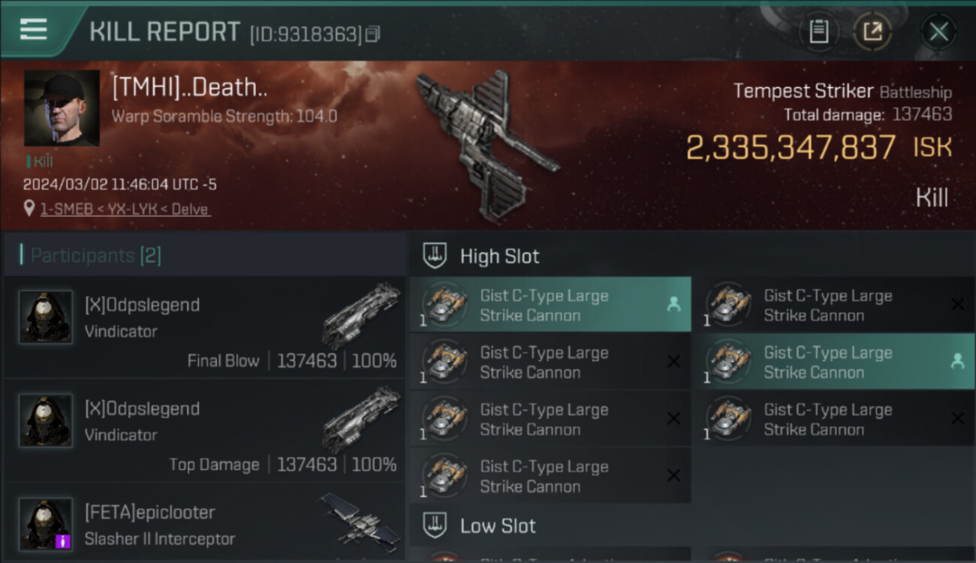Select the Tempest Striker ship image
This screenshot has height=563, width=976.
point(486,145)
